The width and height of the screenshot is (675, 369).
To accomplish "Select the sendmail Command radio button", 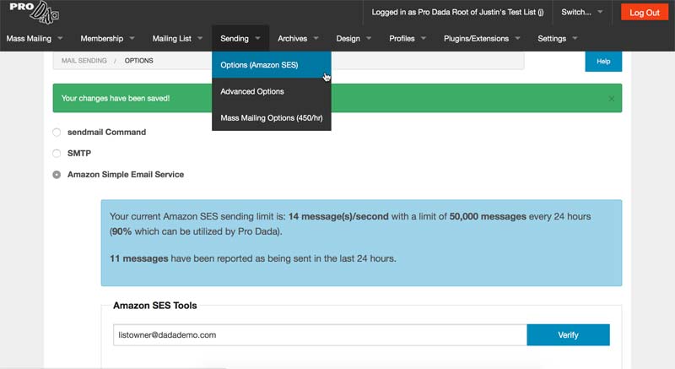I will click(x=57, y=133).
